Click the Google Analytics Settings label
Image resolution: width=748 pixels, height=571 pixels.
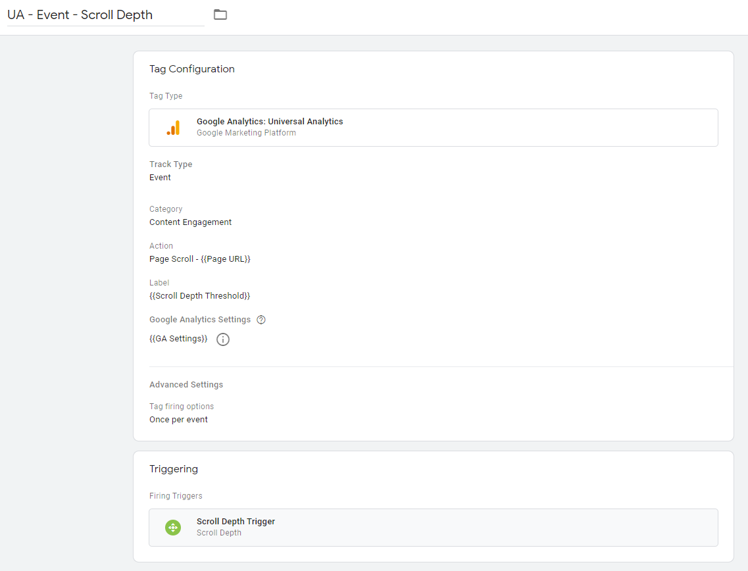(x=200, y=320)
